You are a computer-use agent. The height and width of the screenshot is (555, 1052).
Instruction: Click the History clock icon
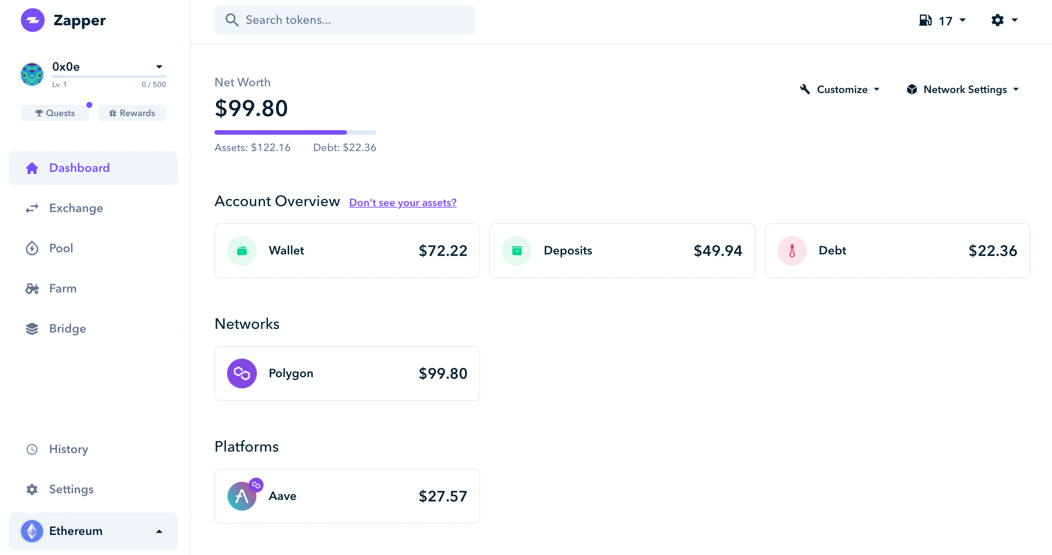[x=32, y=449]
